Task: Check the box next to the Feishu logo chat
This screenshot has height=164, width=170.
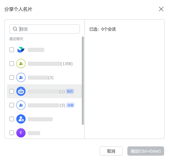Action: [x=12, y=50]
